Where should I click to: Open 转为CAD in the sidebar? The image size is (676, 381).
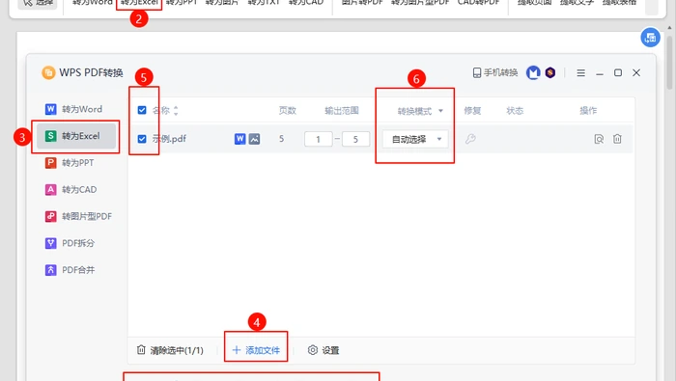(x=70, y=189)
